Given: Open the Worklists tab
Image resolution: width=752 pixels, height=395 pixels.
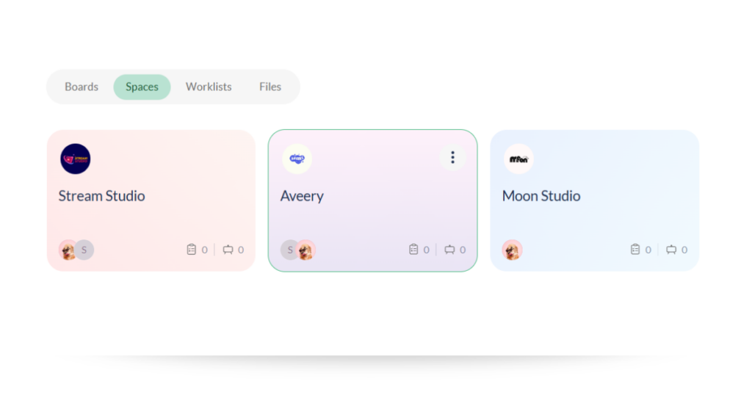Looking at the screenshot, I should (x=209, y=87).
